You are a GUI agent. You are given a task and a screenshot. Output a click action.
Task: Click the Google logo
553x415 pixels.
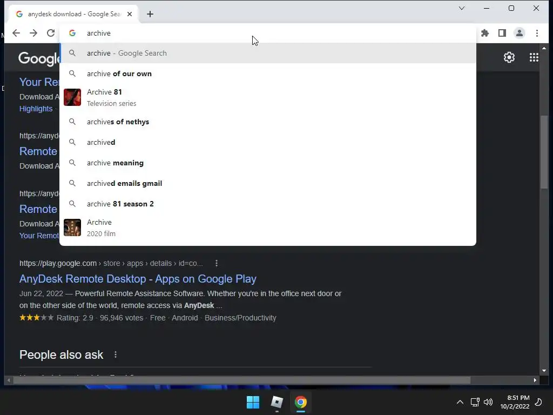(39, 58)
